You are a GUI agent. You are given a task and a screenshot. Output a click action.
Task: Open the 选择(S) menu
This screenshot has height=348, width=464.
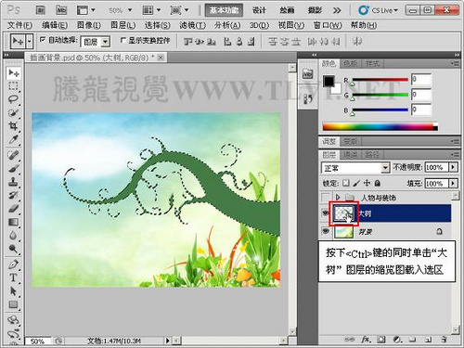[158, 25]
